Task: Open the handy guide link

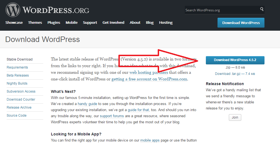Action: (87, 104)
